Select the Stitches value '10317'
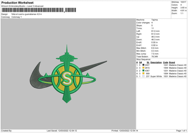This screenshot has width=188, height=133. (183, 2)
